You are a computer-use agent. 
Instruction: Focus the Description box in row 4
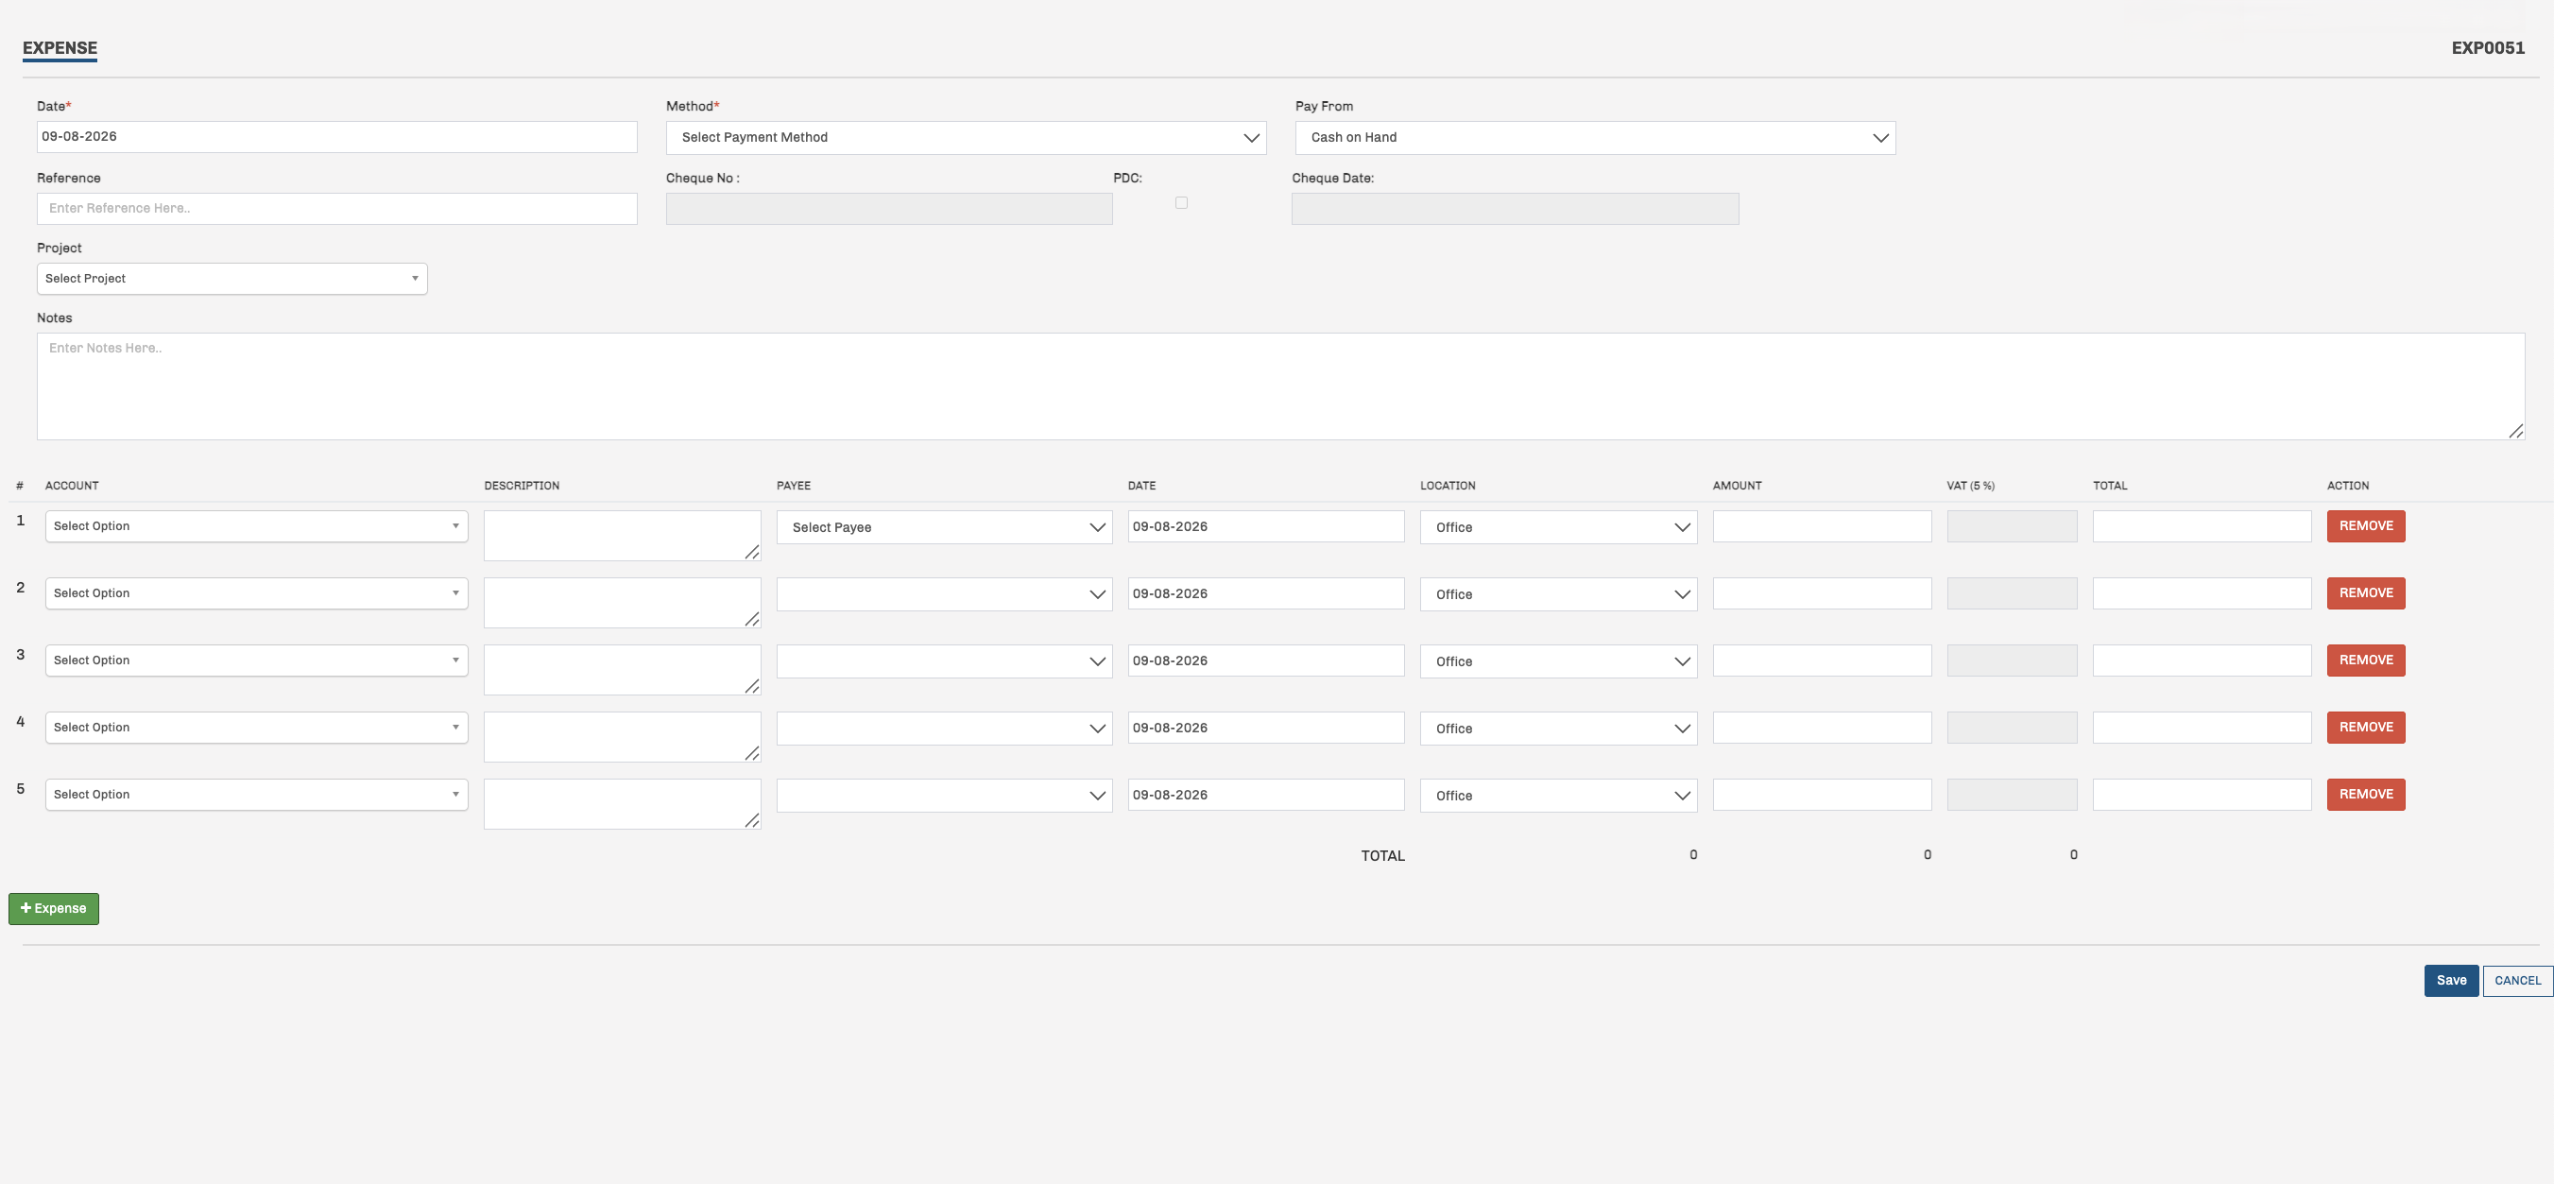tap(622, 737)
